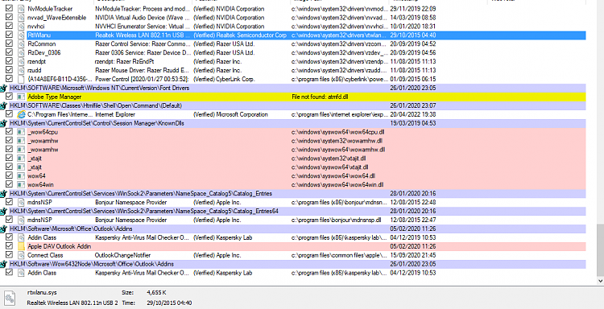Click the driver icon beside nvvad_WaveExtensible

(21, 18)
